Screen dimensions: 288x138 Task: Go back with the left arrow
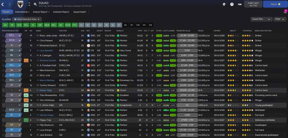click(3, 4)
